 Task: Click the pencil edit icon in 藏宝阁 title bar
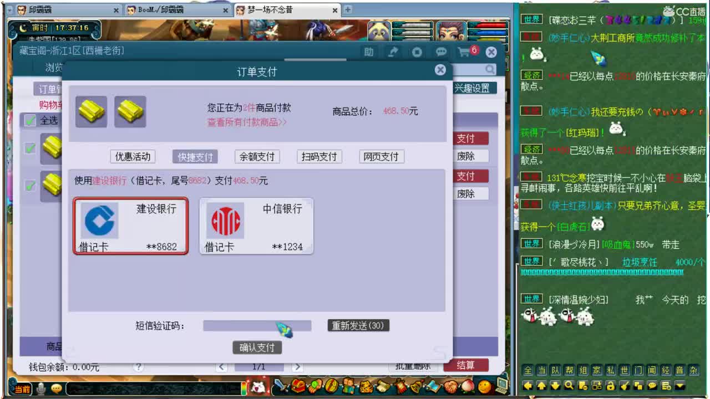pos(393,52)
